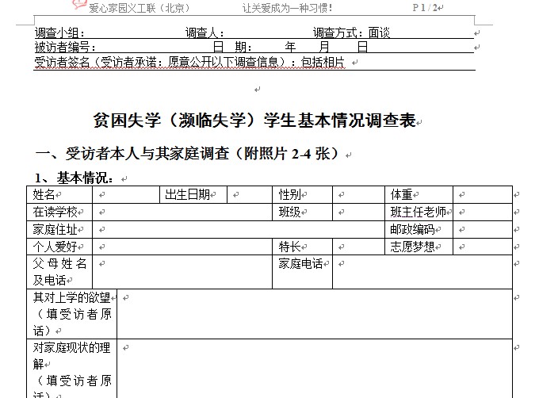Click the cell beside 班主任老师

coord(482,212)
